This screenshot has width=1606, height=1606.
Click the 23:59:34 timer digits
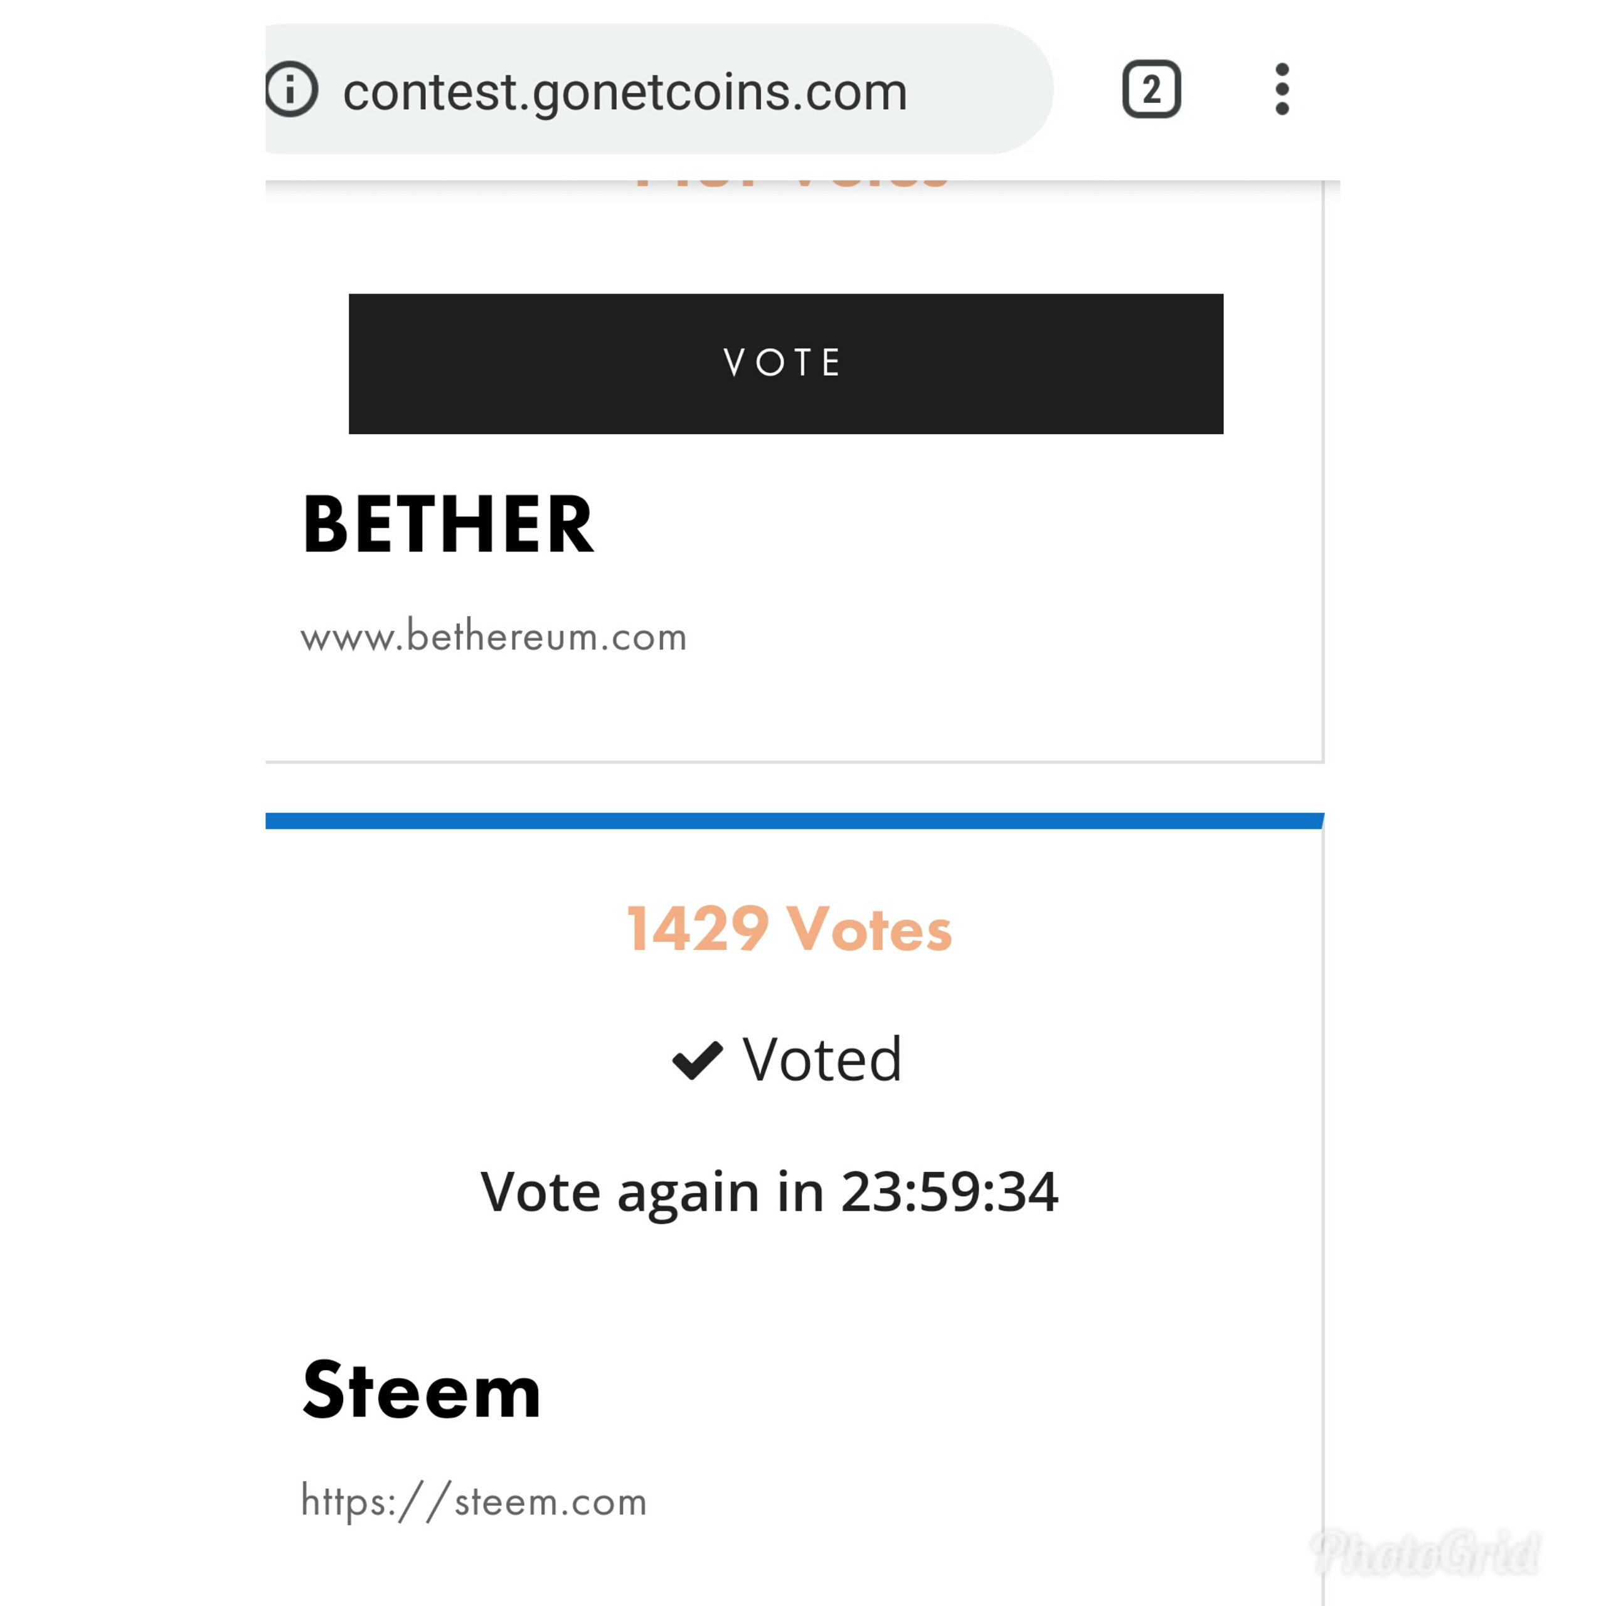coord(950,1191)
